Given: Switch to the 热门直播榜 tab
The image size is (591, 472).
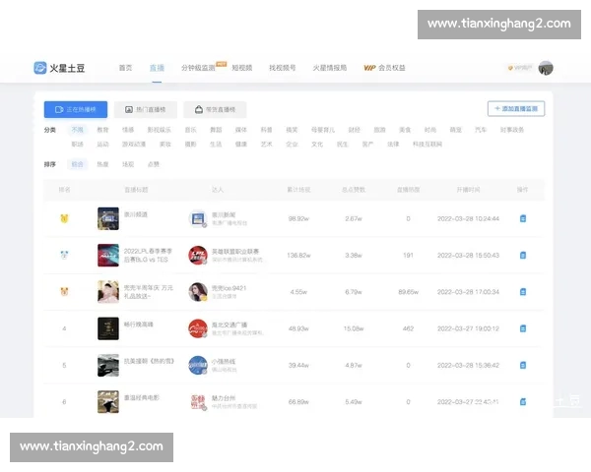Looking at the screenshot, I should click(x=145, y=109).
